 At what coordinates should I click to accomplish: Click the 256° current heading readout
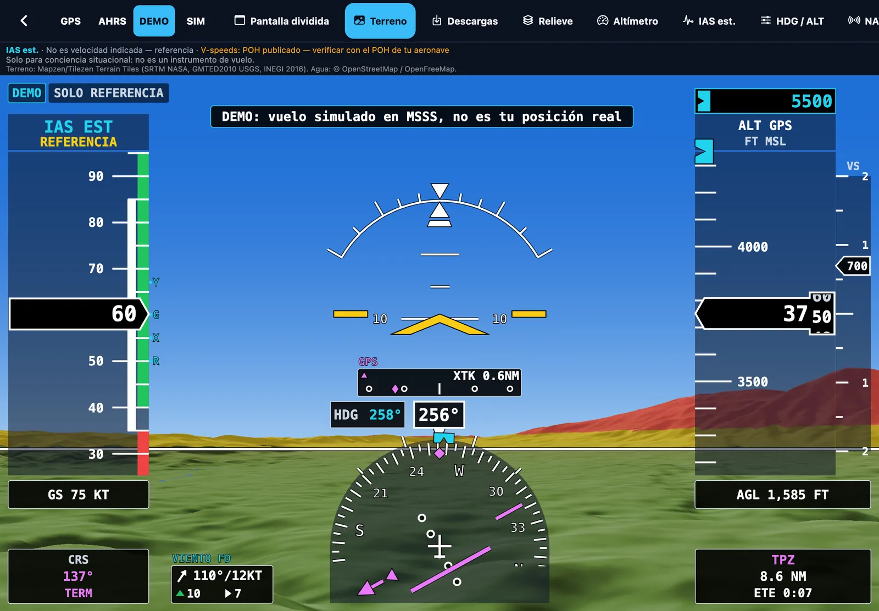click(x=439, y=415)
